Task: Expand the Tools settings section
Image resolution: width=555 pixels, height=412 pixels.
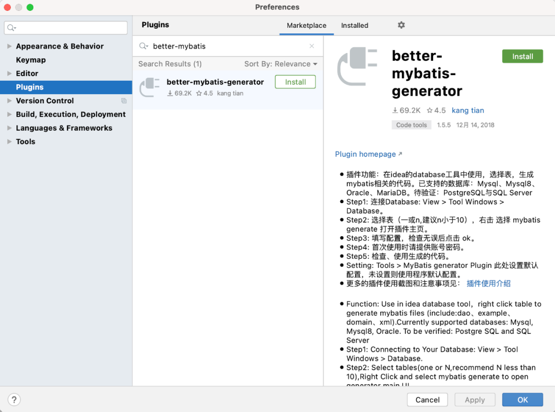Action: tap(9, 141)
